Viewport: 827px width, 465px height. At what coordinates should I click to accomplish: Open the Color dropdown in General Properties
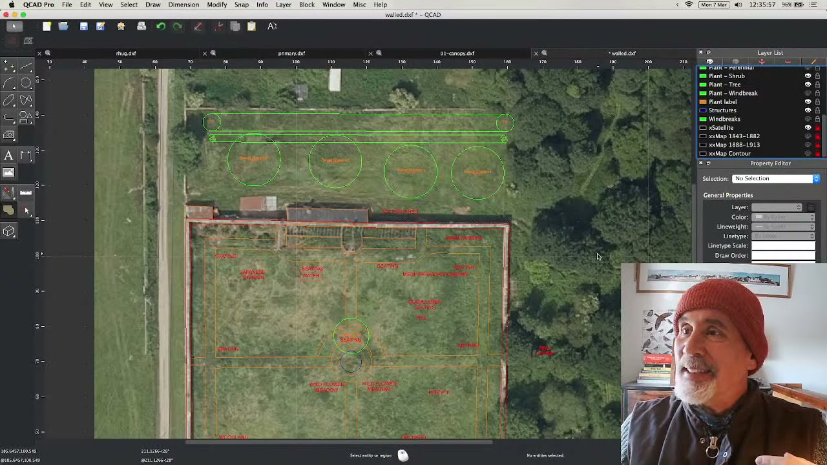(x=783, y=217)
